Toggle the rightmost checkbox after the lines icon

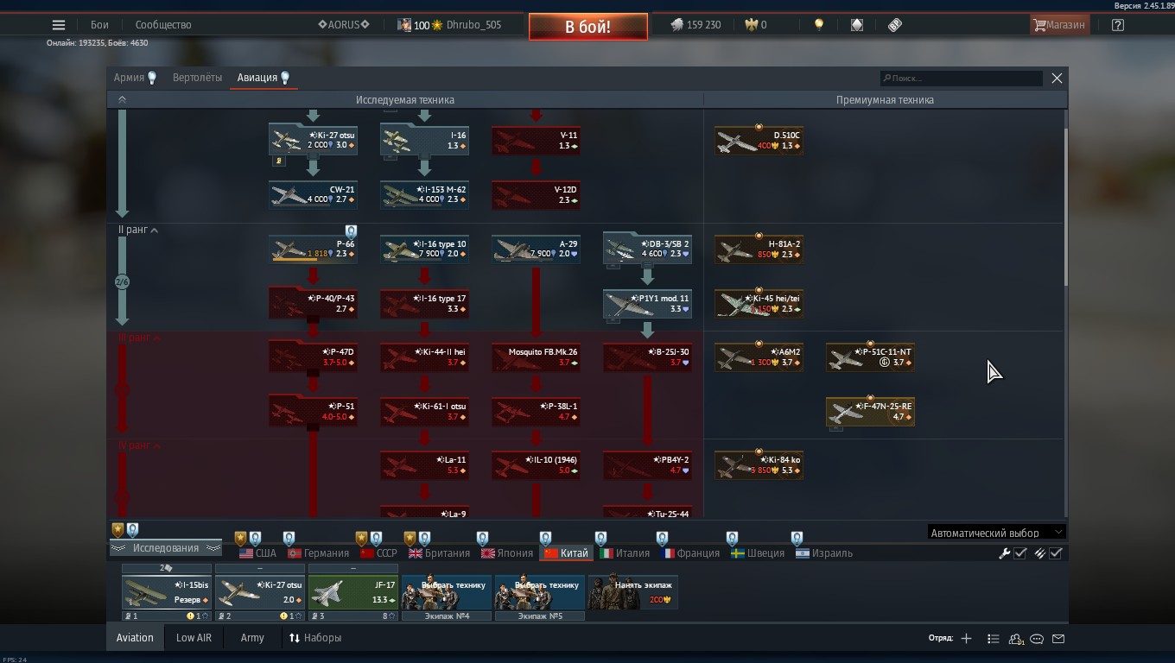(1056, 553)
